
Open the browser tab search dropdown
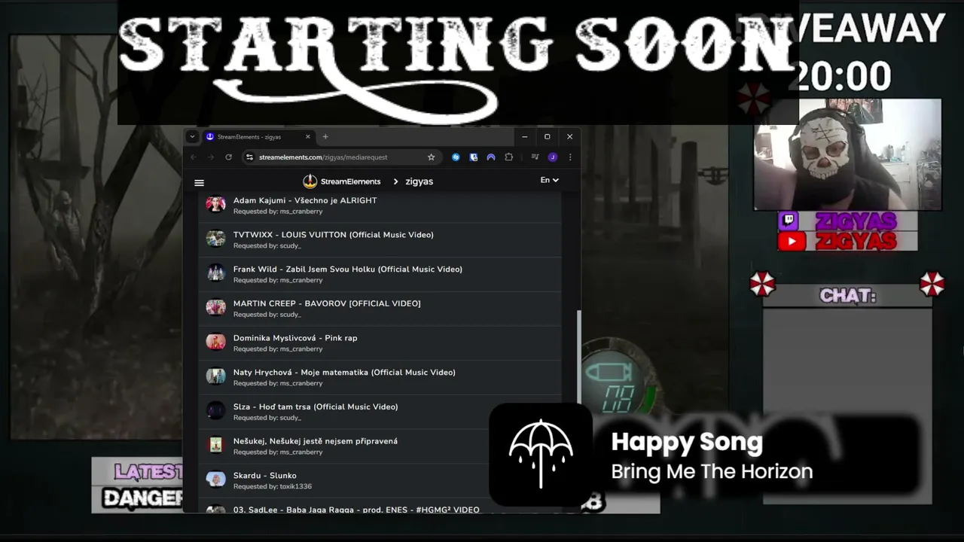192,137
